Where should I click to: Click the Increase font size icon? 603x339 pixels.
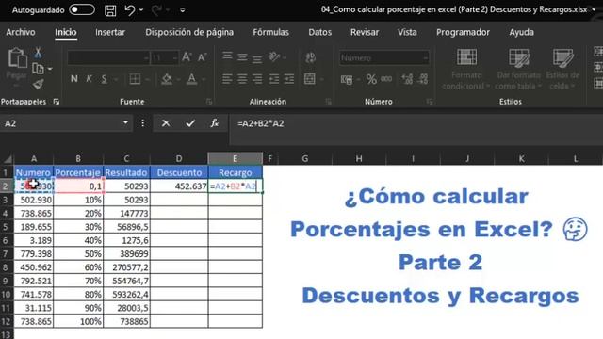coord(187,57)
